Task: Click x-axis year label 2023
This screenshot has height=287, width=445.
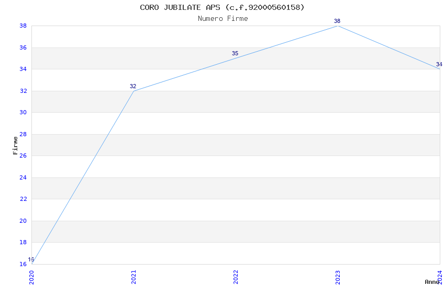Action: coord(338,277)
